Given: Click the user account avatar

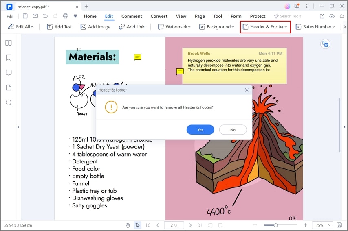Looking at the screenshot, I should coord(287,7).
